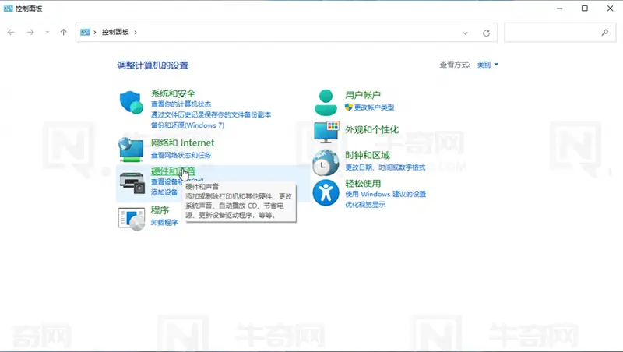Click 使用 Windows 建议的设置 link
The width and height of the screenshot is (623, 352).
tap(385, 194)
